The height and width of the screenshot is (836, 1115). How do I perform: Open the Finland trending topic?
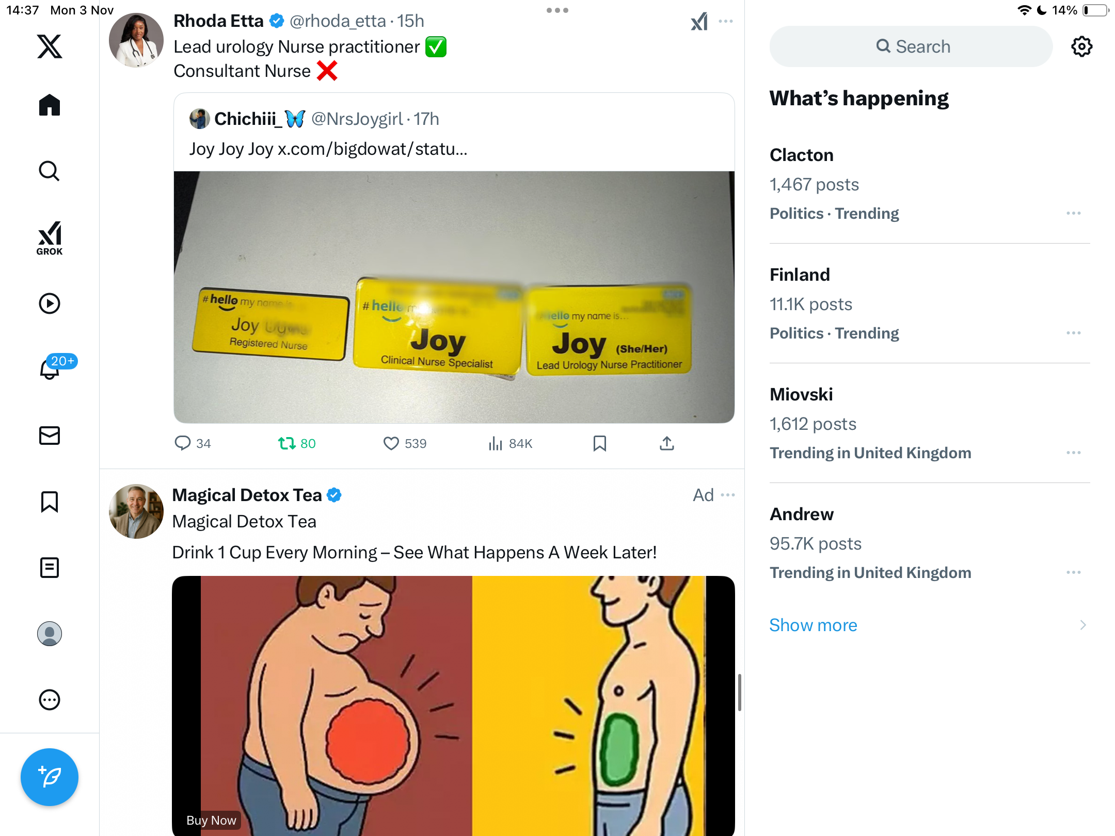tap(800, 275)
